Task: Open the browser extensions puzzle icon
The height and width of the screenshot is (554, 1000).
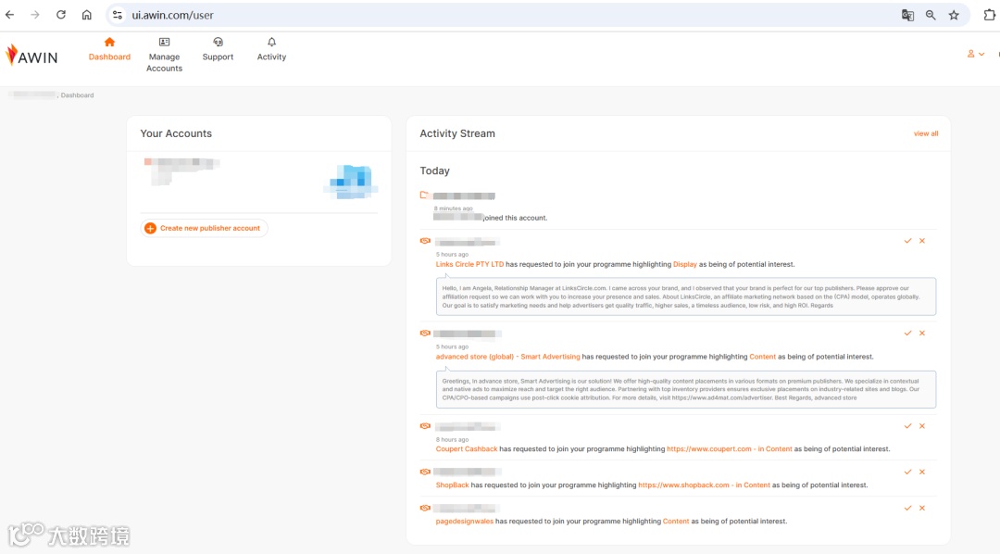Action: tap(989, 15)
